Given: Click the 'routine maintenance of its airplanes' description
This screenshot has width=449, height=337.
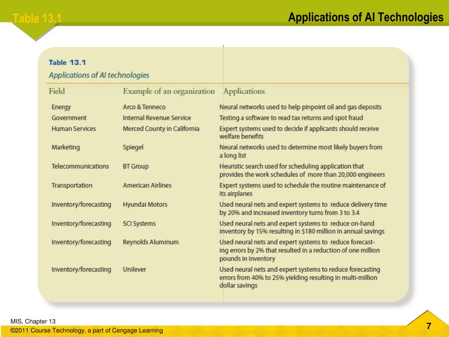Looking at the screenshot, I should [x=303, y=190].
